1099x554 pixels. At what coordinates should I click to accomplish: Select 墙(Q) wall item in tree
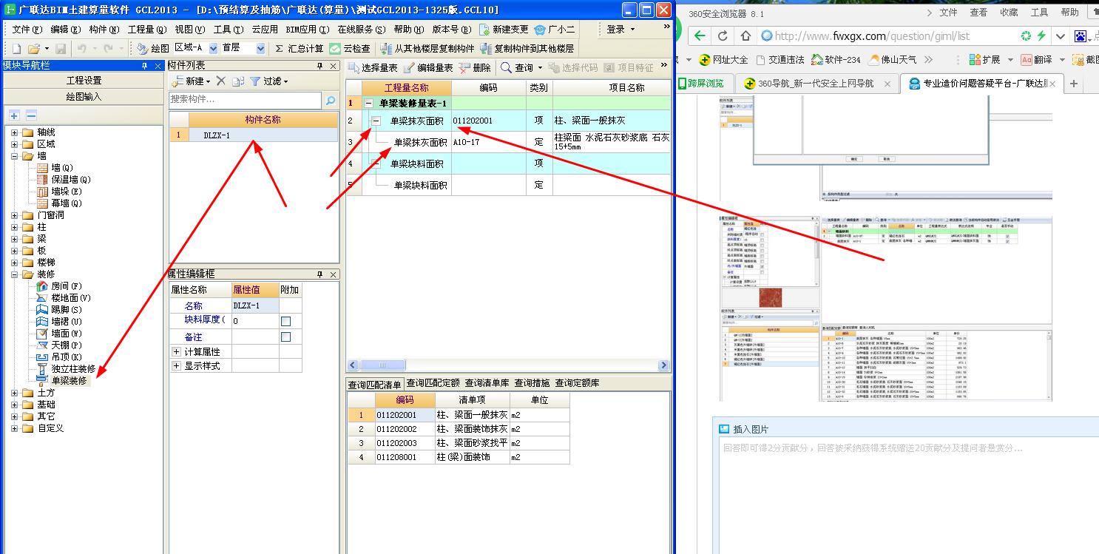coord(55,168)
